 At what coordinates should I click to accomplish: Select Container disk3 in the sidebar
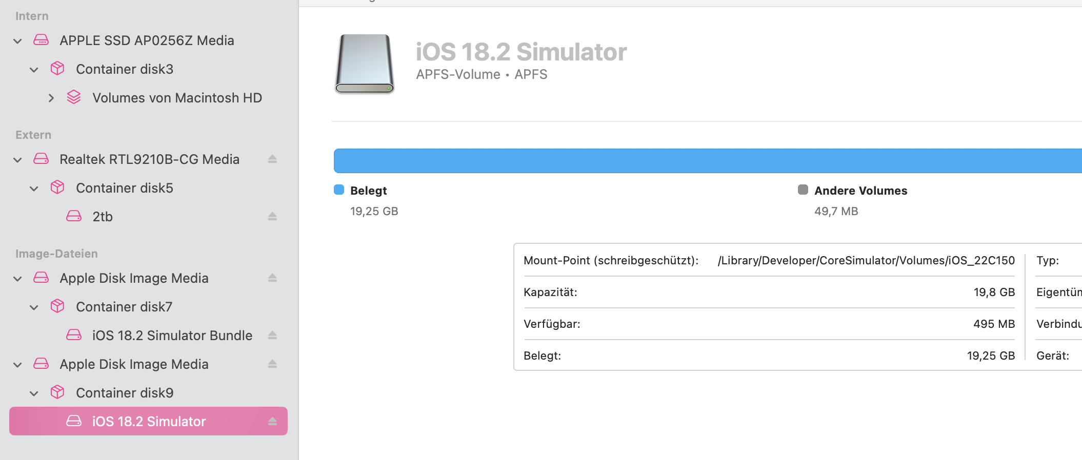coord(125,69)
